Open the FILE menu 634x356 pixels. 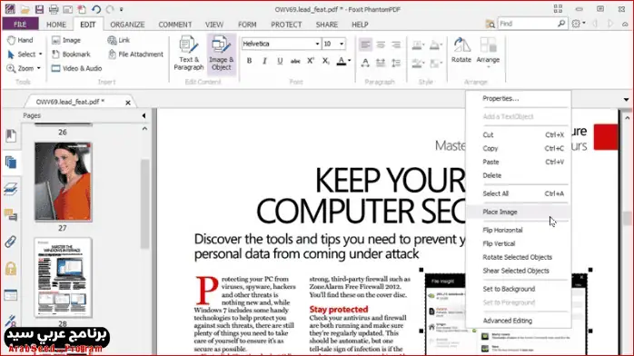[20, 25]
